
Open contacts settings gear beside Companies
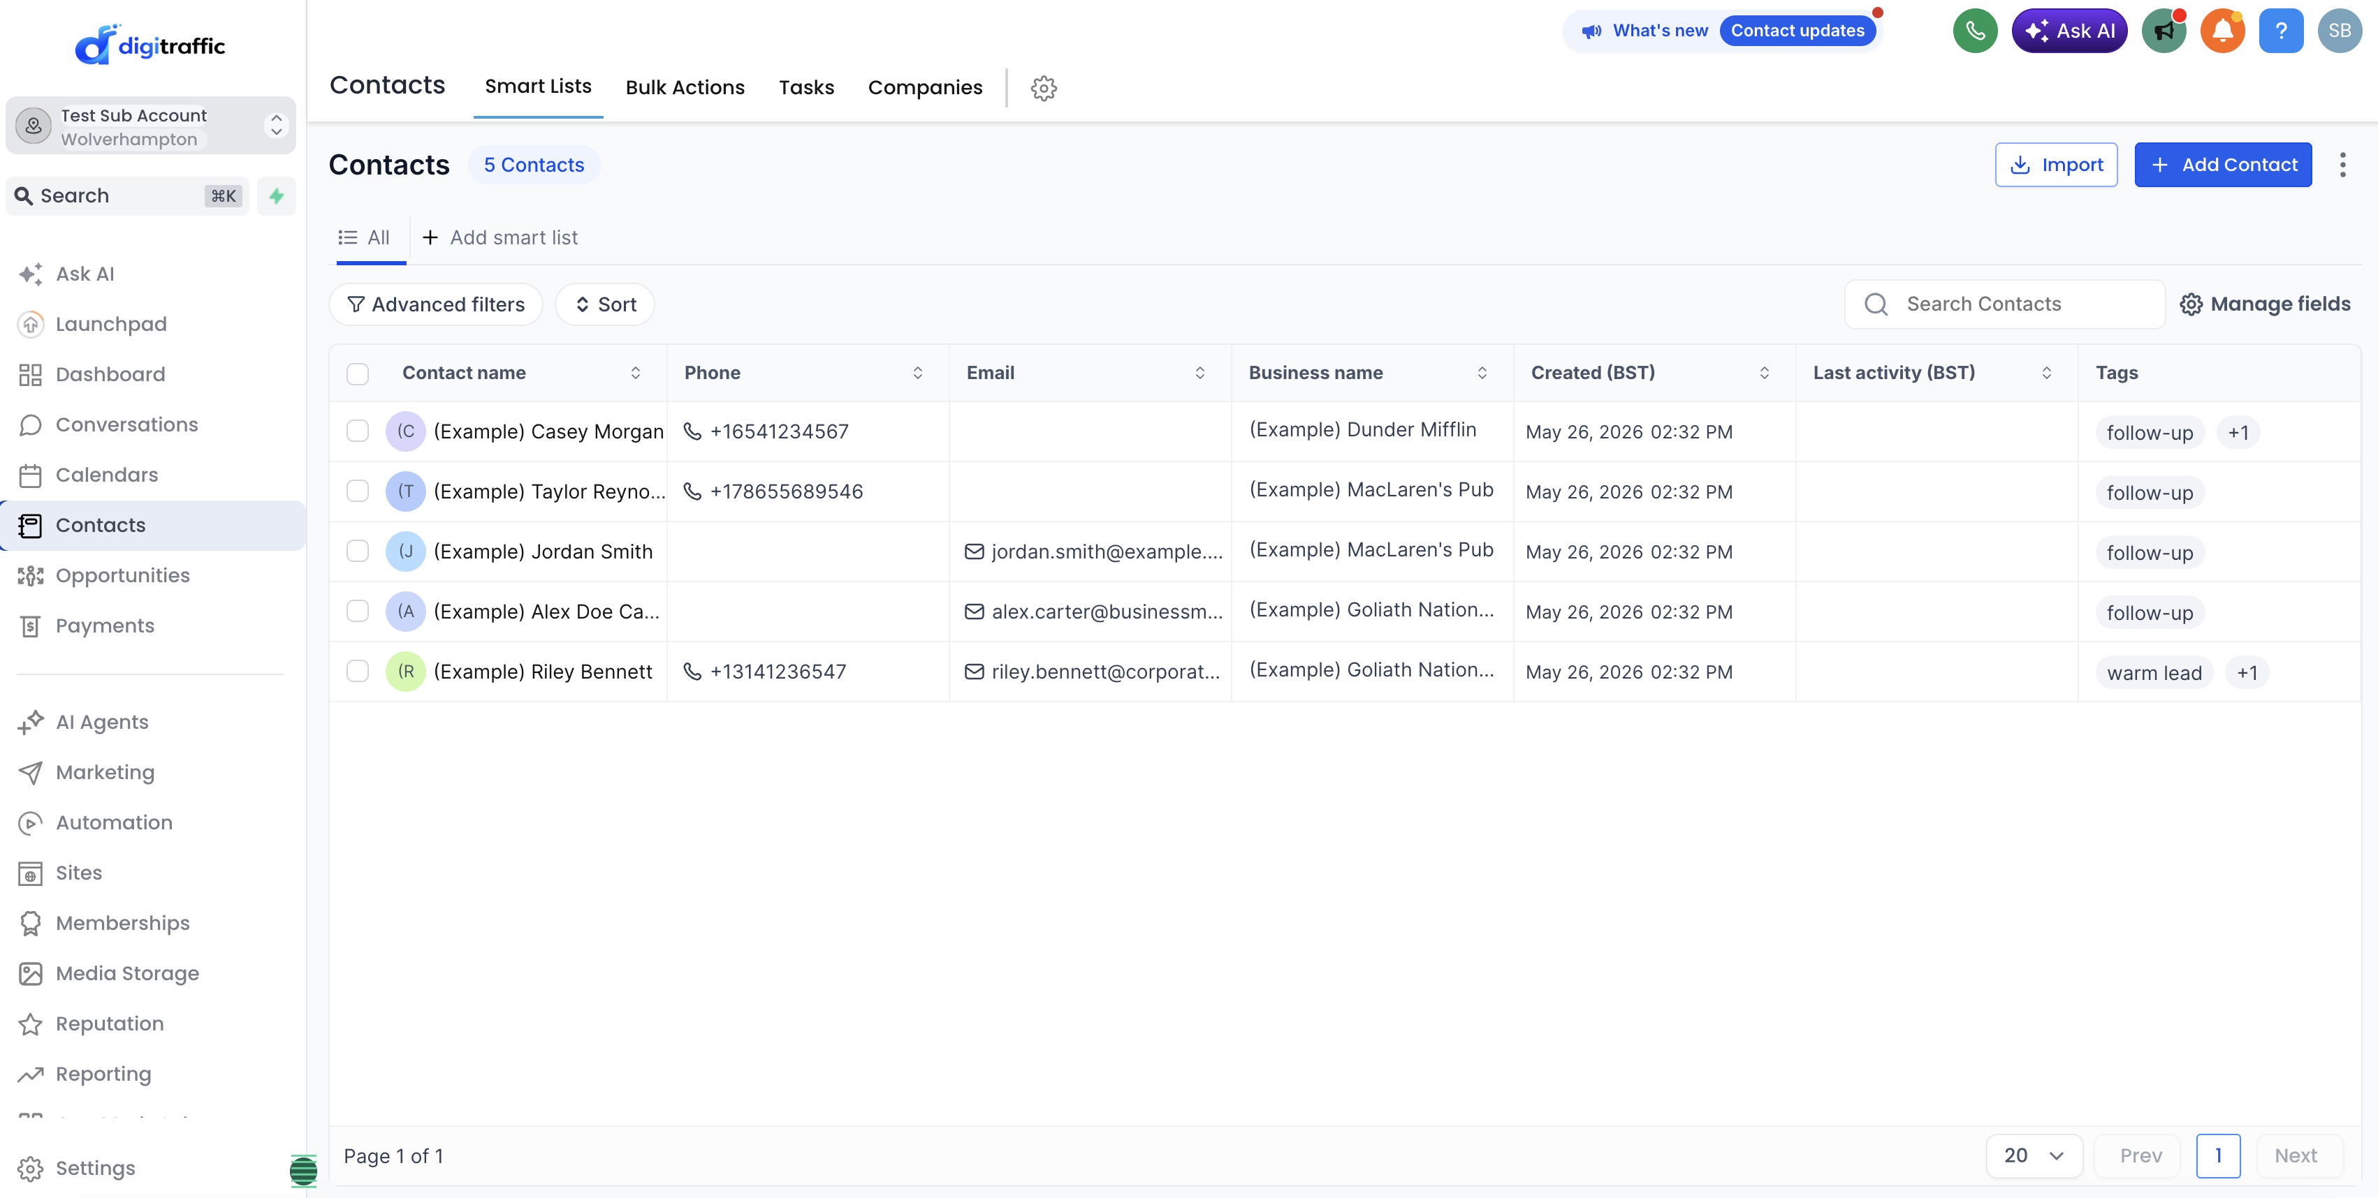tap(1043, 87)
